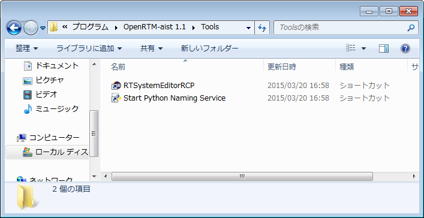Click the 新しいフォルダー button

click(x=209, y=49)
